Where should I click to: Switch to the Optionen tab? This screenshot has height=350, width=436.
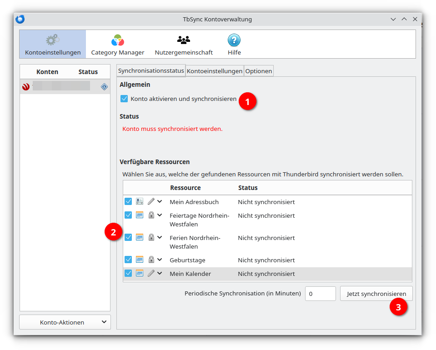pyautogui.click(x=259, y=71)
